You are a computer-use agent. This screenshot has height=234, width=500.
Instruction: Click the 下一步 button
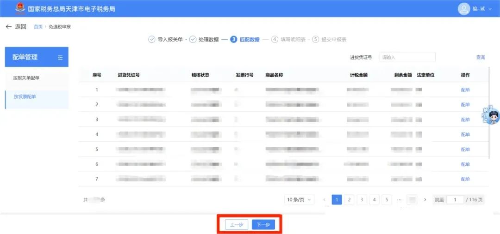coord(263,224)
